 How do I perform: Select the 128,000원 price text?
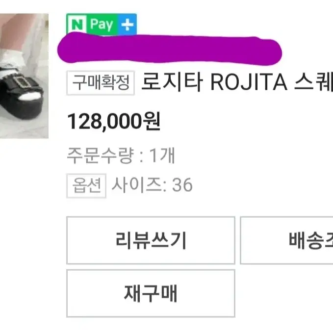coord(114,121)
